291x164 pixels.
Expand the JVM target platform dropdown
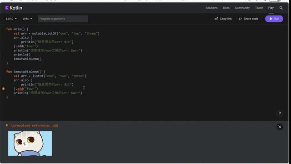point(27,19)
